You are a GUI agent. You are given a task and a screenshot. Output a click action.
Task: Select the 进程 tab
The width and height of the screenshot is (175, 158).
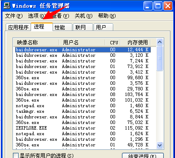tap(42, 27)
